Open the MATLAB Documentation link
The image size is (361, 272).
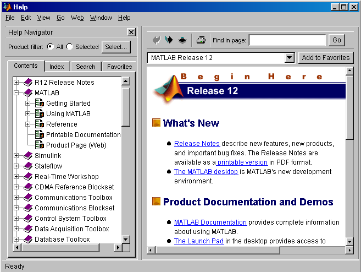pos(210,222)
